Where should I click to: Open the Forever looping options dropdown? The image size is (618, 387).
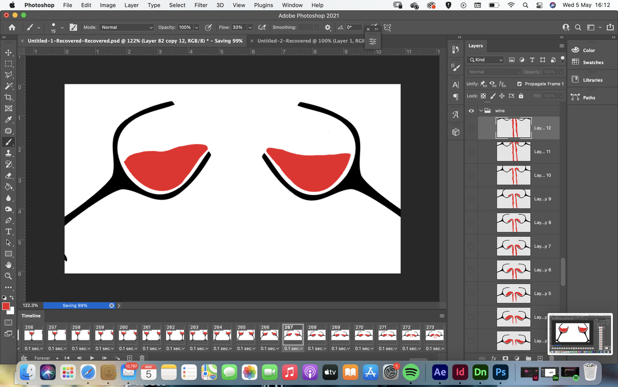point(46,358)
